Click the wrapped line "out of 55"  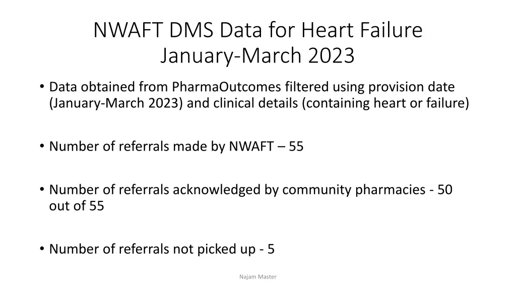tap(77, 206)
